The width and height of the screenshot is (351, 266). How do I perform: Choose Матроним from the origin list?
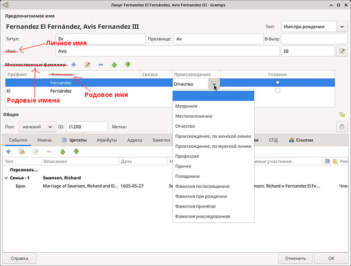tap(213, 106)
